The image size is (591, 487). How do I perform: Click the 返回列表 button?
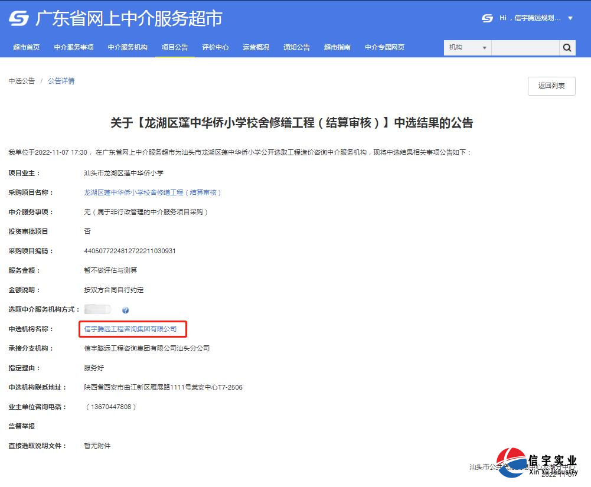click(x=551, y=86)
